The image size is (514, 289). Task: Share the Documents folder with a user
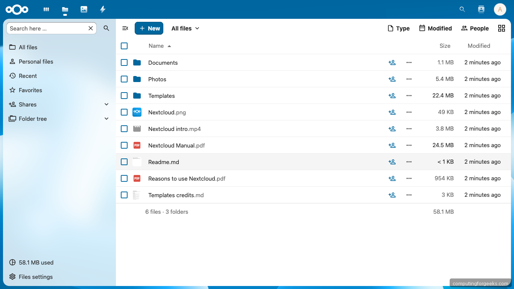point(392,62)
